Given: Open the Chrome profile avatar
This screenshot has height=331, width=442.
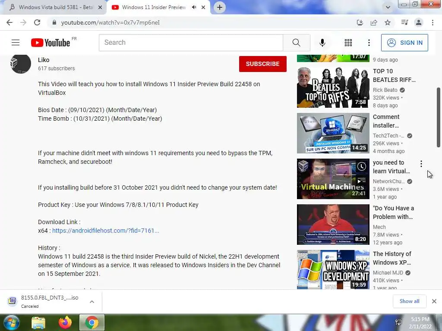Looking at the screenshot, I should tap(419, 22).
